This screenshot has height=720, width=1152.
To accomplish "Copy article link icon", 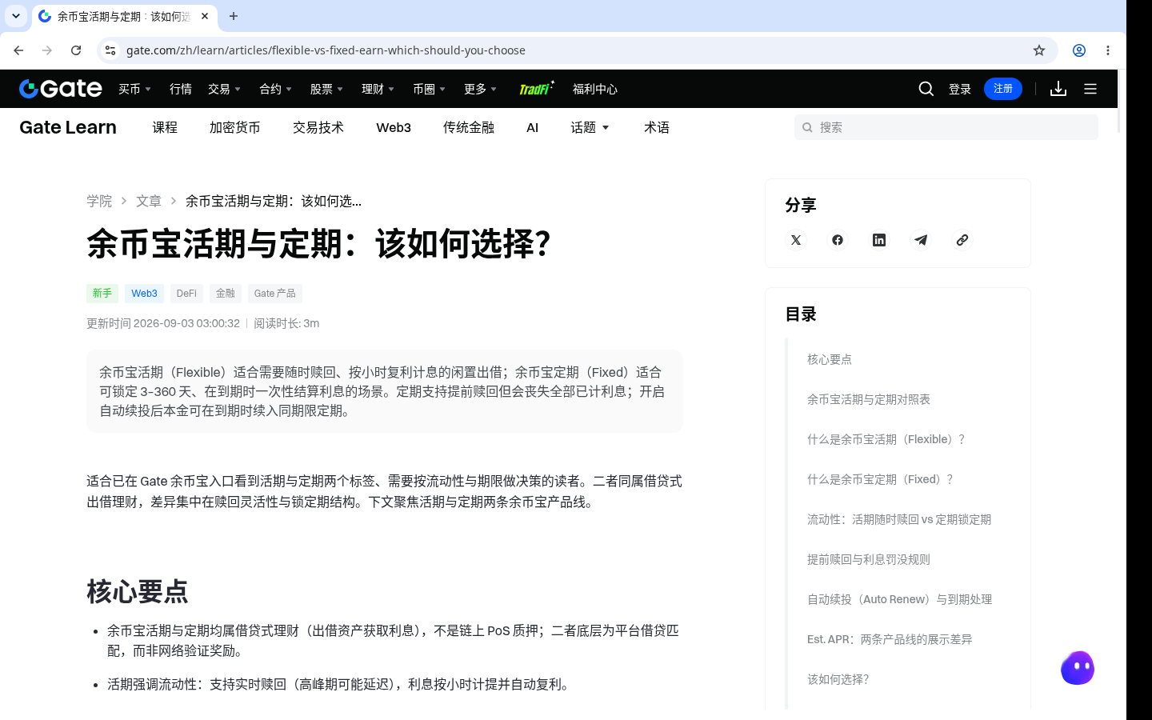I will 962,240.
